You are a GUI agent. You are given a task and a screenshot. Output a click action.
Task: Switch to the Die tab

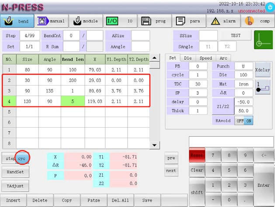187,58
